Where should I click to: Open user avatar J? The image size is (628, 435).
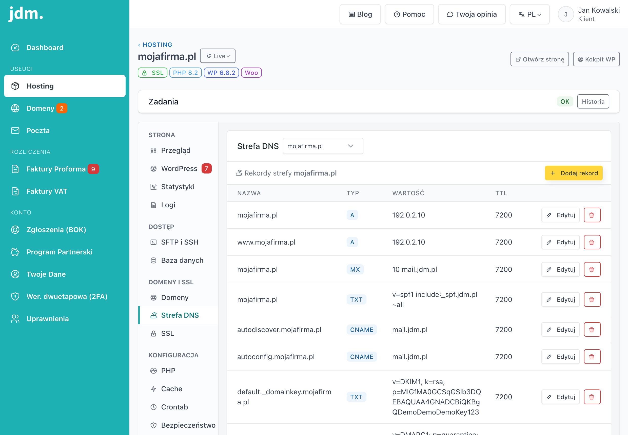coord(565,14)
